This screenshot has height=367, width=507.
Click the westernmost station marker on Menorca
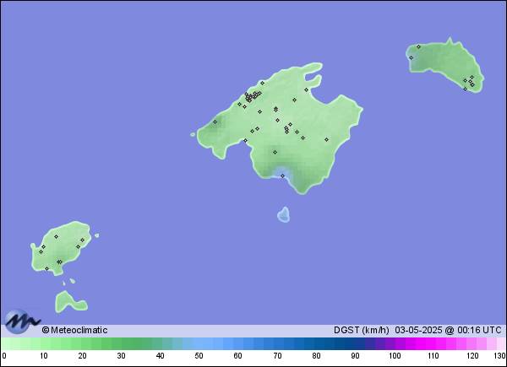(x=412, y=57)
